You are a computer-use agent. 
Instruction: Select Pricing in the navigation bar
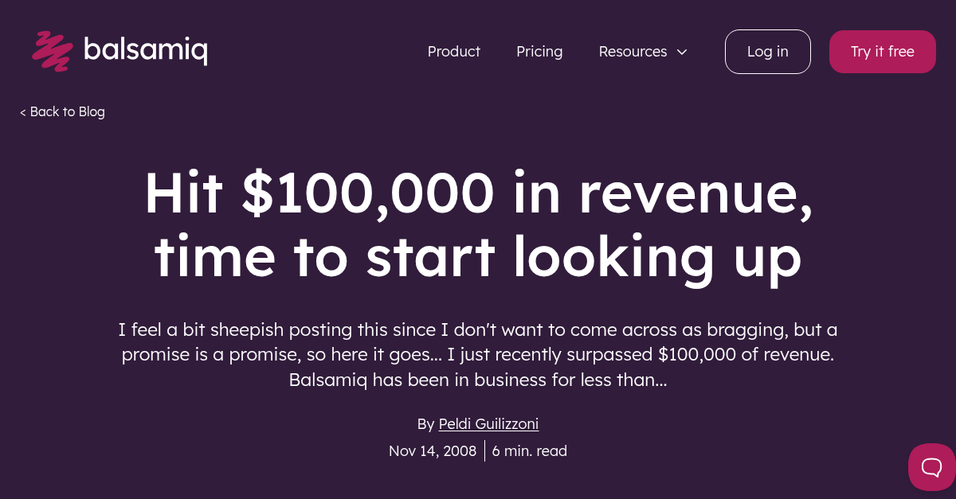(x=539, y=51)
